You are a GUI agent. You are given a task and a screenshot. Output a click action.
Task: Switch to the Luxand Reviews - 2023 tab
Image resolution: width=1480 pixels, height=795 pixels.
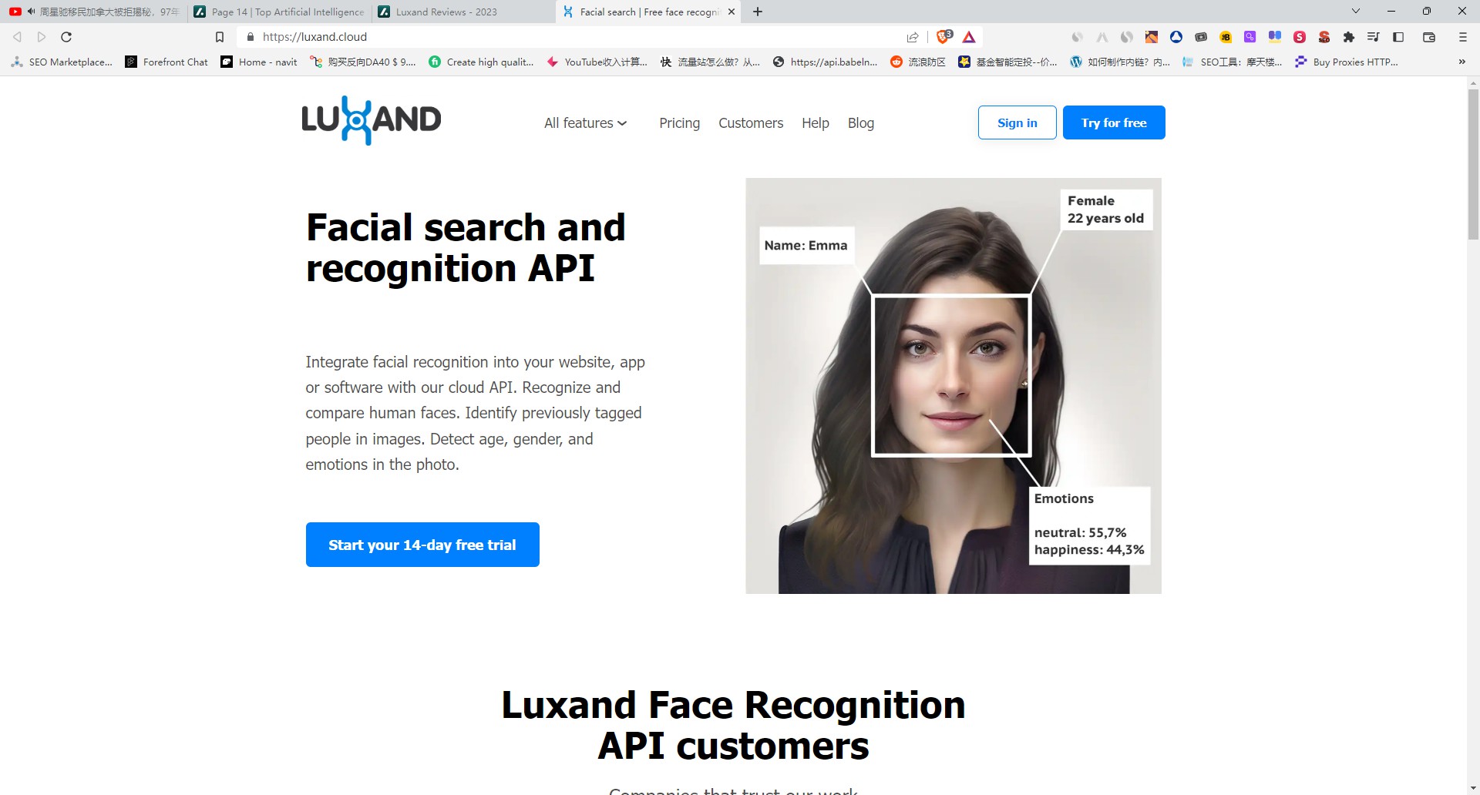point(447,12)
